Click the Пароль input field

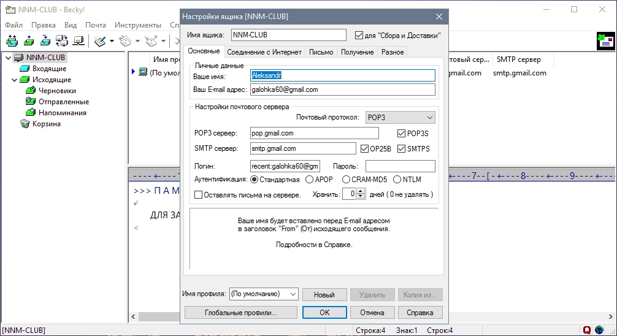click(x=400, y=166)
